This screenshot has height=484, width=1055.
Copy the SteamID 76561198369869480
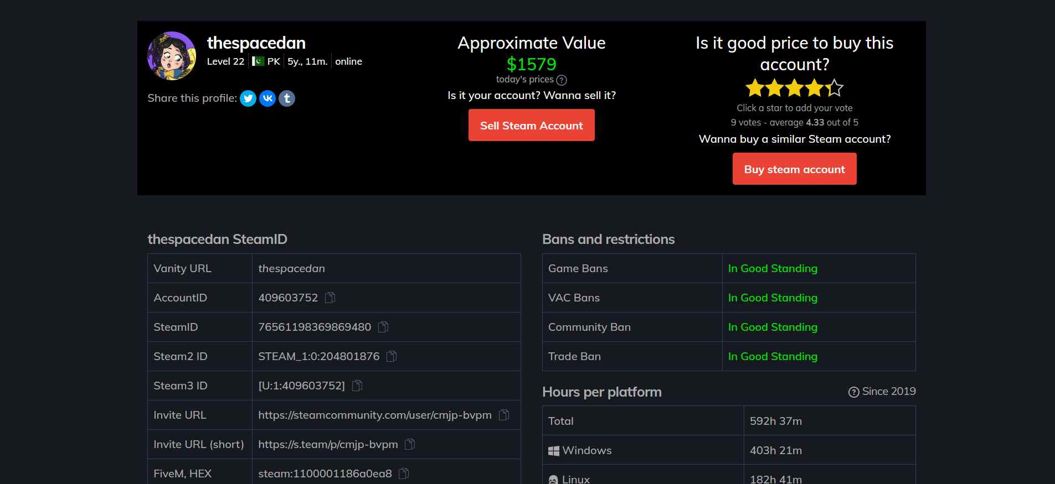coord(383,327)
